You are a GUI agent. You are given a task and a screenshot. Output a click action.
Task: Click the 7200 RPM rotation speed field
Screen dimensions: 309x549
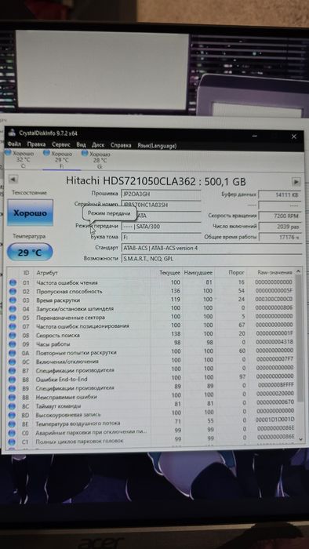click(x=280, y=216)
